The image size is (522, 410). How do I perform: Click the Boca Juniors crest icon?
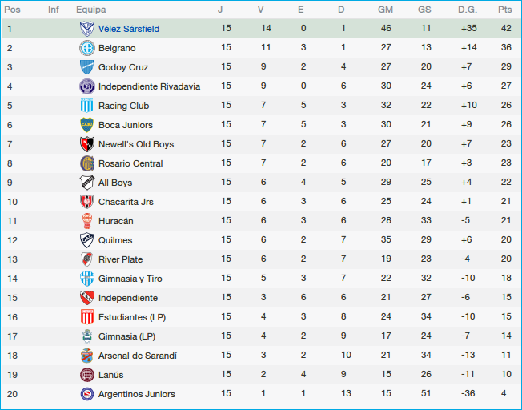[87, 125]
